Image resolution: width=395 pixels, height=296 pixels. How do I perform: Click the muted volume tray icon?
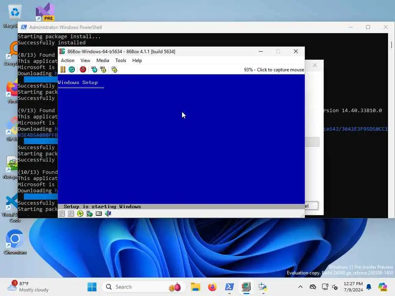click(x=335, y=287)
